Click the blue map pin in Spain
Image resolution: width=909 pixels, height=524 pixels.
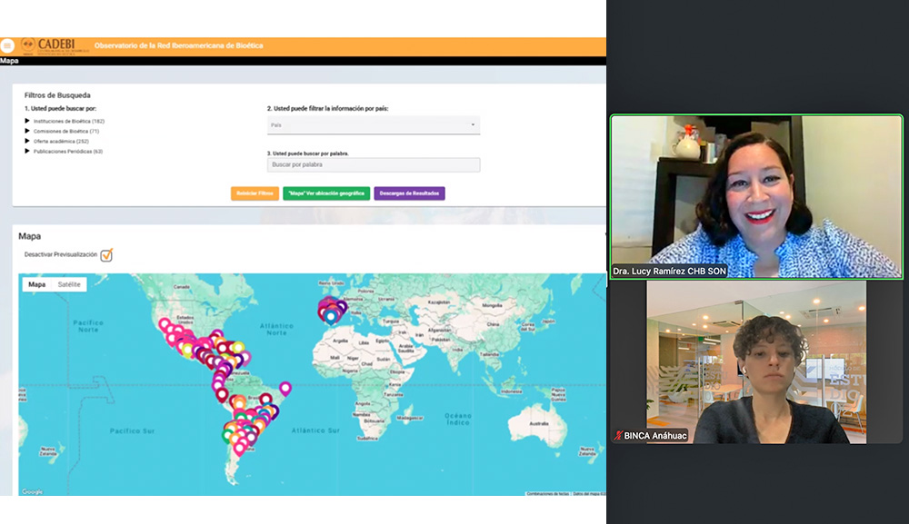tap(332, 315)
